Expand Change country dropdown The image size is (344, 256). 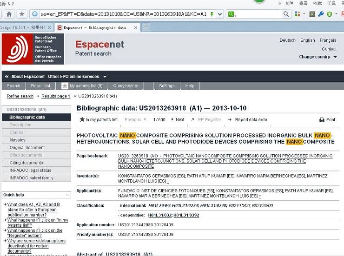click(x=318, y=57)
